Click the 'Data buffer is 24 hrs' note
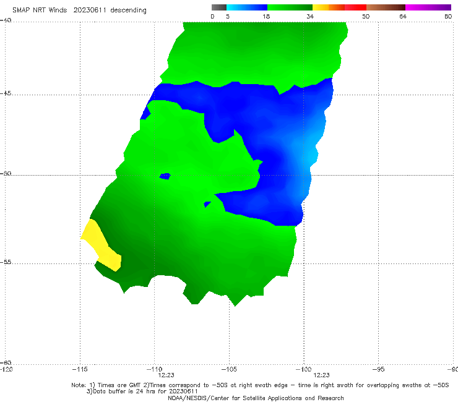Viewport: 458px width, 402px height. 142,391
